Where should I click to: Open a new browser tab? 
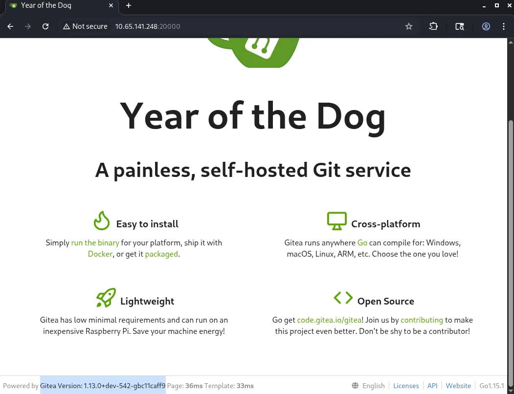129,5
